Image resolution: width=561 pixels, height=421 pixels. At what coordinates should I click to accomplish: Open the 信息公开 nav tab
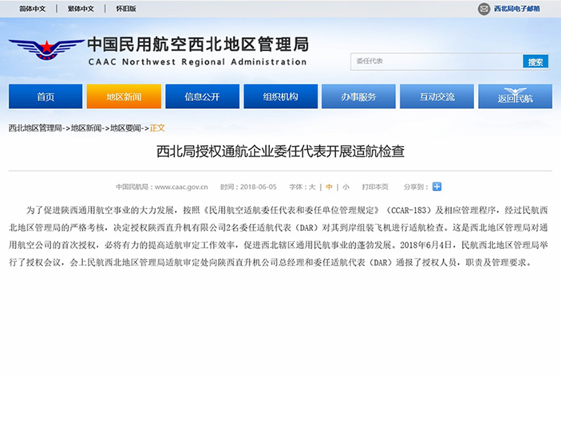click(x=202, y=96)
